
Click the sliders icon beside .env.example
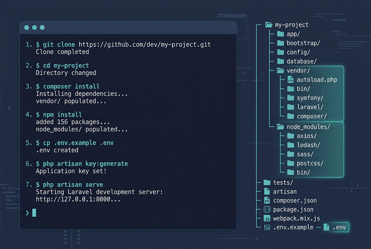(267, 227)
